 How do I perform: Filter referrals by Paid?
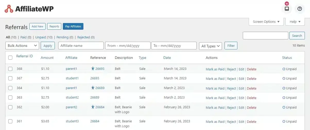pos(23,37)
